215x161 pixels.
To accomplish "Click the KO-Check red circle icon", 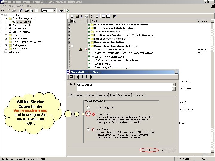I will click(93, 129).
